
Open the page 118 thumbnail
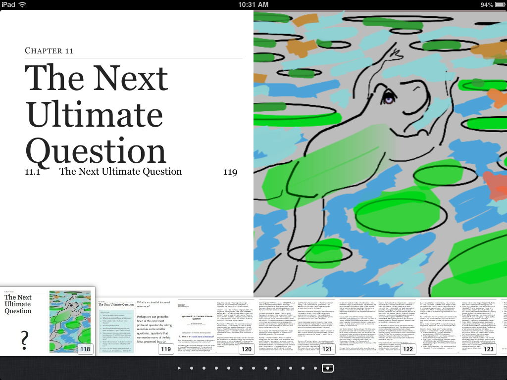click(x=48, y=322)
